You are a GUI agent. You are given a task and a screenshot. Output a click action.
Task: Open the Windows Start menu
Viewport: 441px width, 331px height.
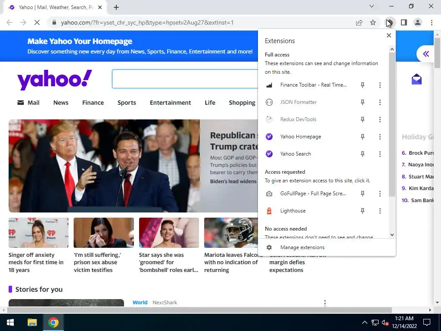click(10, 322)
